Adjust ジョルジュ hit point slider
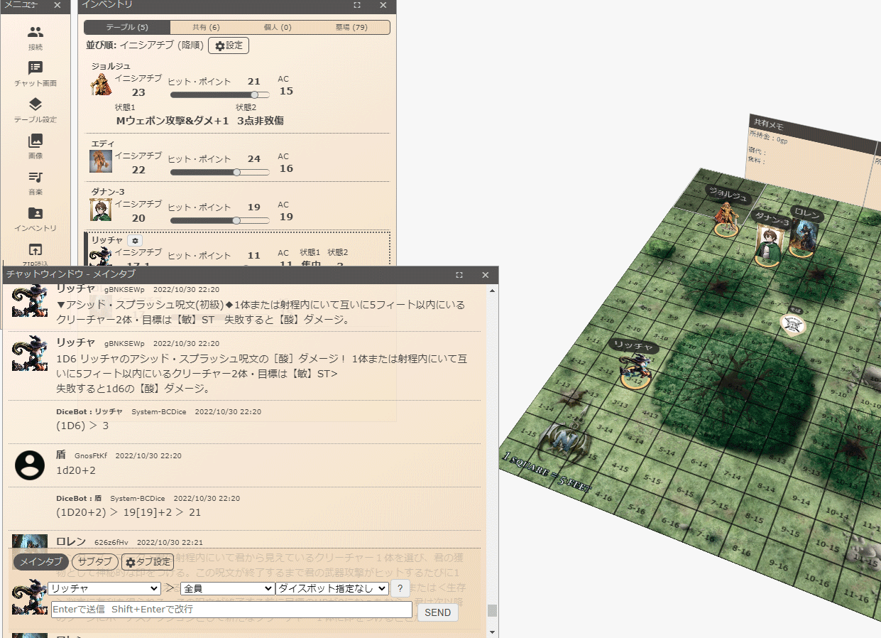This screenshot has height=638, width=881. click(x=220, y=94)
